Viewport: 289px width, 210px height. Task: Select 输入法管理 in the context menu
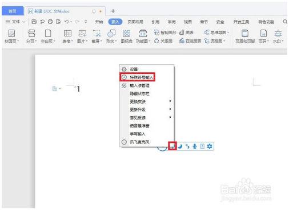[x=147, y=85]
